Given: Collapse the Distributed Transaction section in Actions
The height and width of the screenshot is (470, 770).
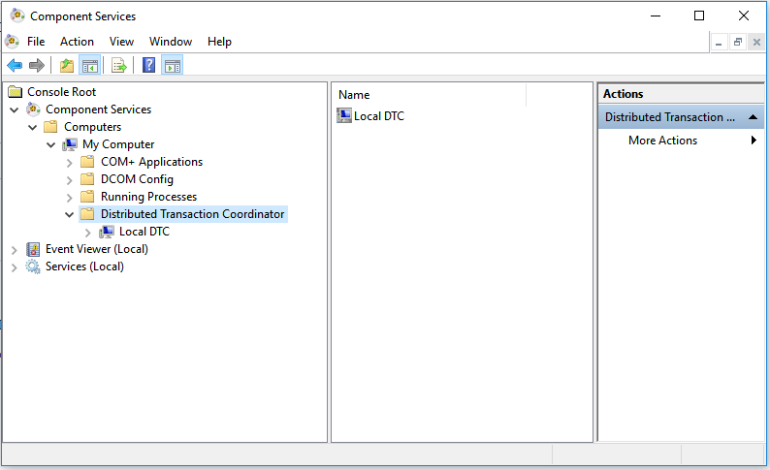Looking at the screenshot, I should [754, 117].
